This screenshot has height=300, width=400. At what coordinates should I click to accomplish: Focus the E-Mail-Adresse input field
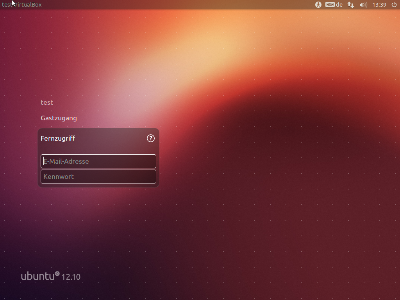click(x=98, y=161)
